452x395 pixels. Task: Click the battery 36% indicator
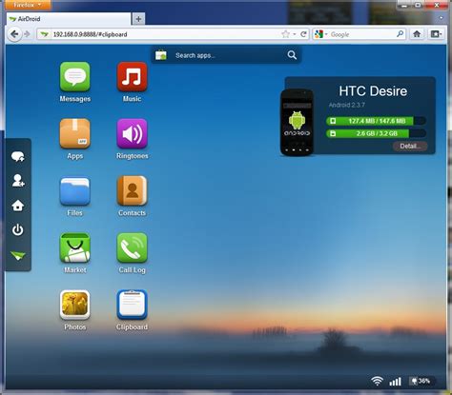[x=421, y=381]
